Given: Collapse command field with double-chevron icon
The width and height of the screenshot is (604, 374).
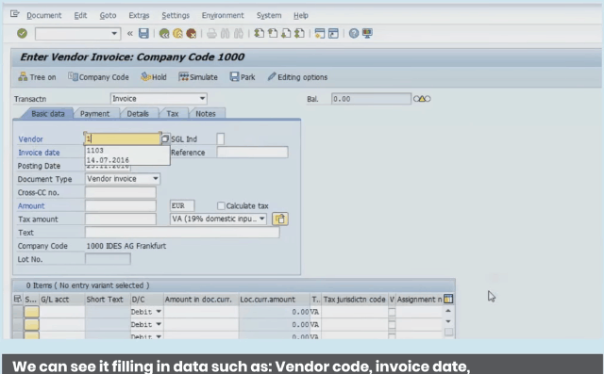Looking at the screenshot, I should (x=130, y=33).
